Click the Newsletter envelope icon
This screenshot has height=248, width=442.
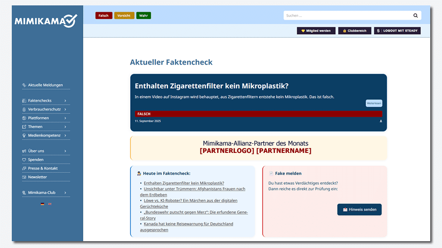tap(24, 177)
